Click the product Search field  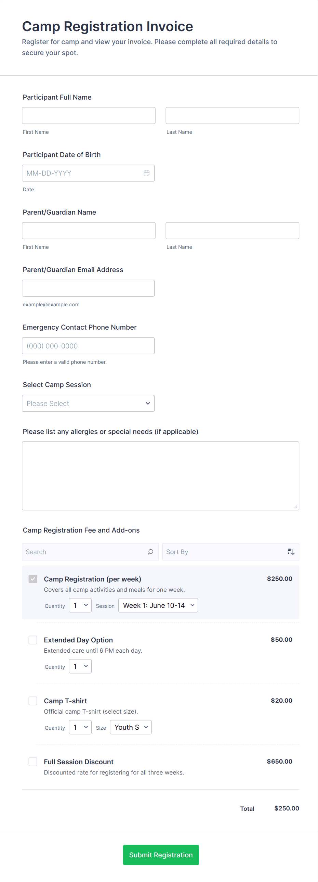point(85,552)
